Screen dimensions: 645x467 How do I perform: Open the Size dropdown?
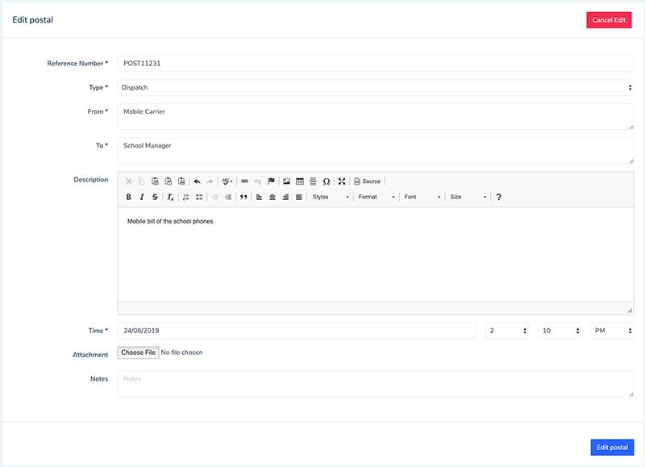pyautogui.click(x=468, y=197)
